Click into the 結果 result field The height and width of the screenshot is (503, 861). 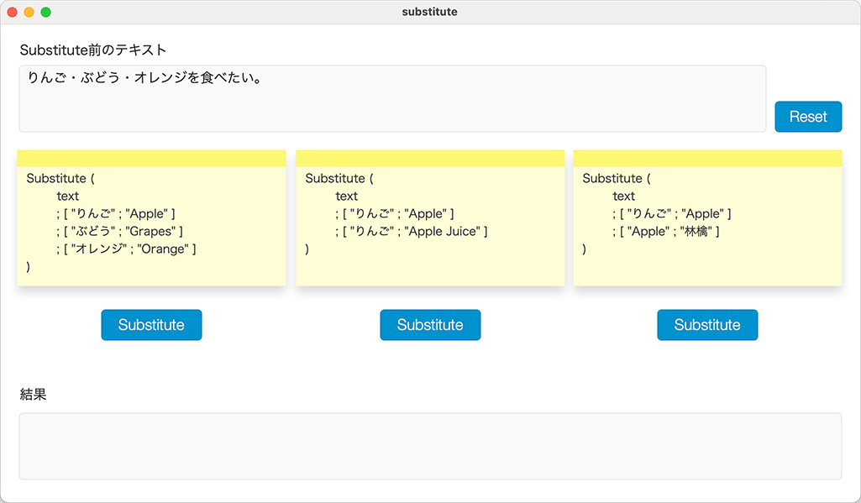(430, 446)
